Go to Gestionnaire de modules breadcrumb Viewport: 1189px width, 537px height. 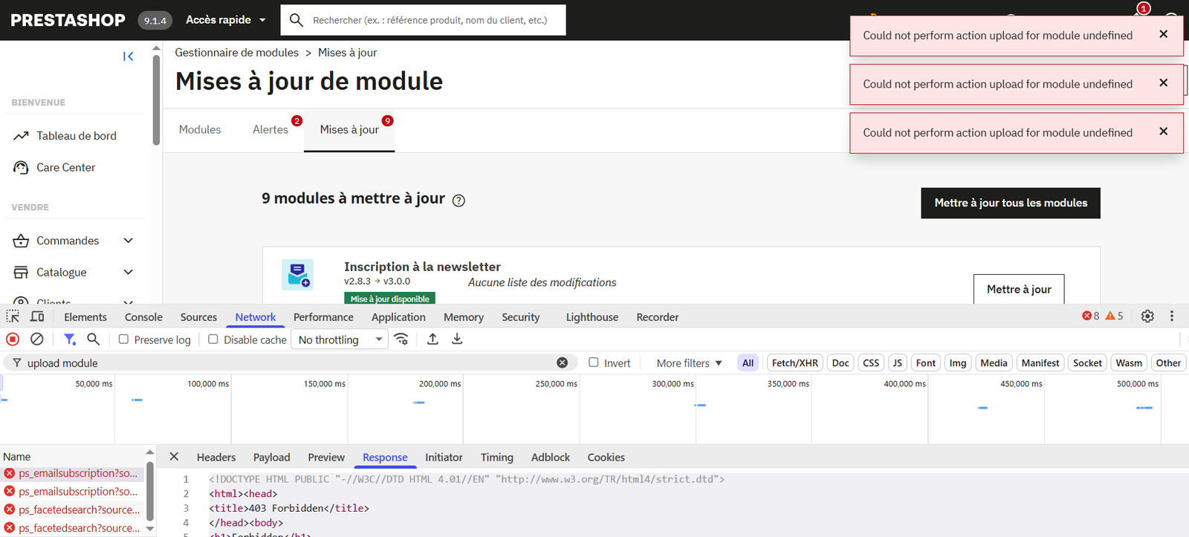coord(236,53)
